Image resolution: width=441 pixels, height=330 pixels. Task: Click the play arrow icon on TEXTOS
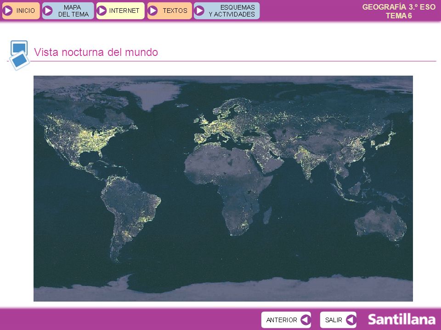(x=153, y=11)
